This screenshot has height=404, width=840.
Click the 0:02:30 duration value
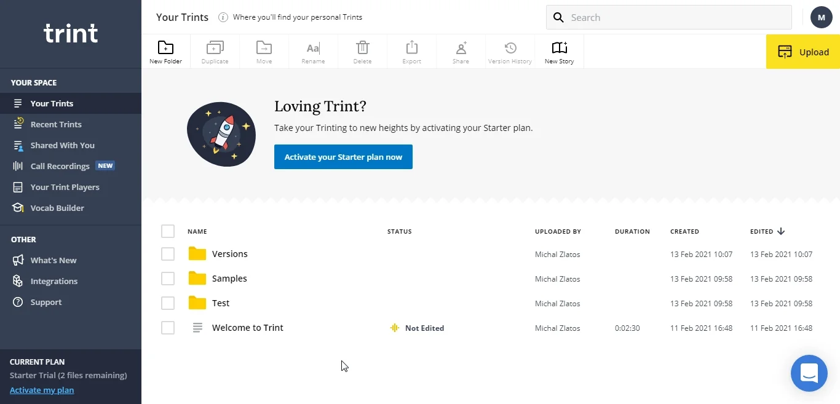click(x=627, y=328)
